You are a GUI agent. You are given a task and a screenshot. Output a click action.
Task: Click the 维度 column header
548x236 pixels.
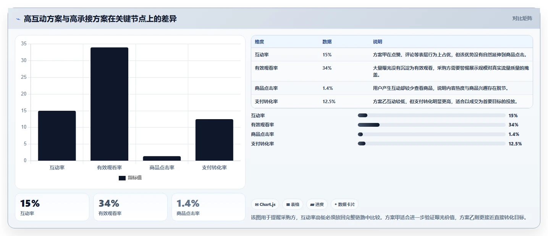[259, 42]
